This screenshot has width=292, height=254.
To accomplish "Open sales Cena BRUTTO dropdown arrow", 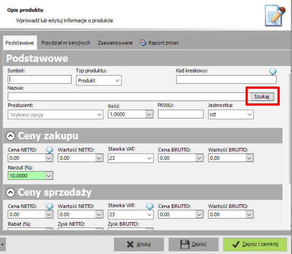I will tap(199, 215).
